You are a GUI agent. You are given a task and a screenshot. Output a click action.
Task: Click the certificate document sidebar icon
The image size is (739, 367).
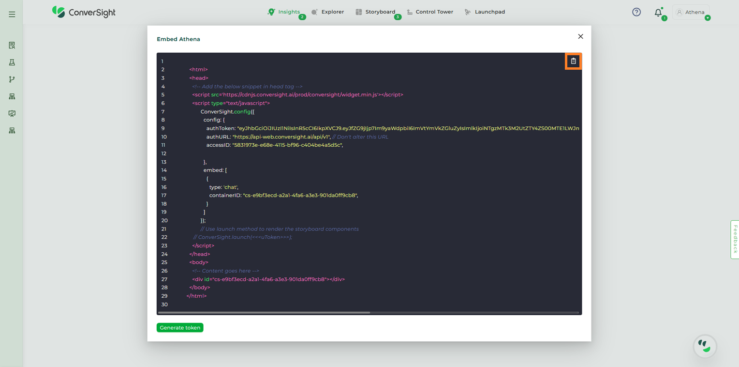pos(12,46)
